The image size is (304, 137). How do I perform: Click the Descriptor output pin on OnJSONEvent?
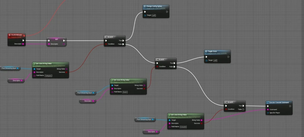(x=23, y=44)
